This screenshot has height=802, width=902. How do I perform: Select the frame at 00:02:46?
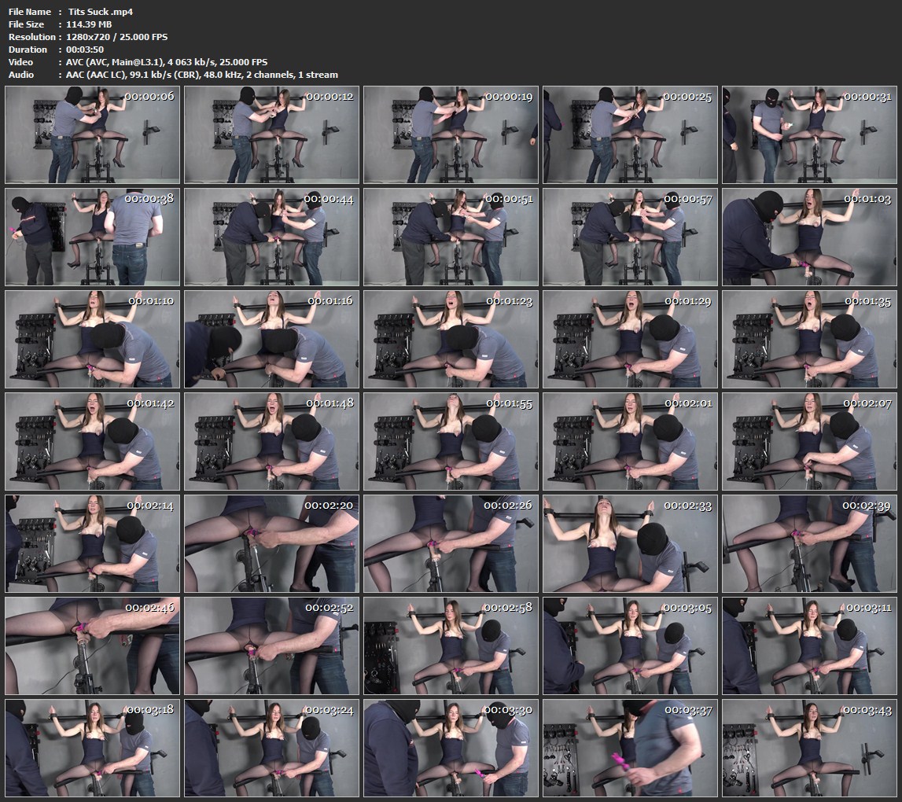click(93, 646)
